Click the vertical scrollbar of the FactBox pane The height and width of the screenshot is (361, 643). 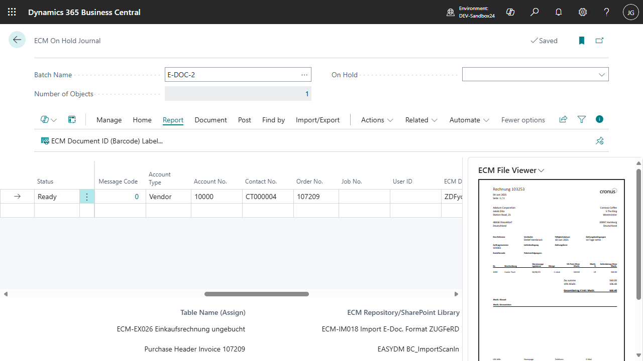pyautogui.click(x=639, y=234)
